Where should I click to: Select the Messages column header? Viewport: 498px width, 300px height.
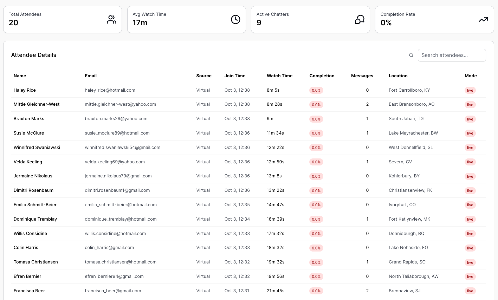point(362,76)
